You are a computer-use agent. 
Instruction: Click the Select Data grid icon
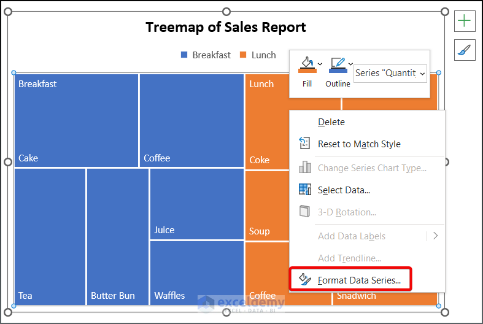pyautogui.click(x=305, y=190)
